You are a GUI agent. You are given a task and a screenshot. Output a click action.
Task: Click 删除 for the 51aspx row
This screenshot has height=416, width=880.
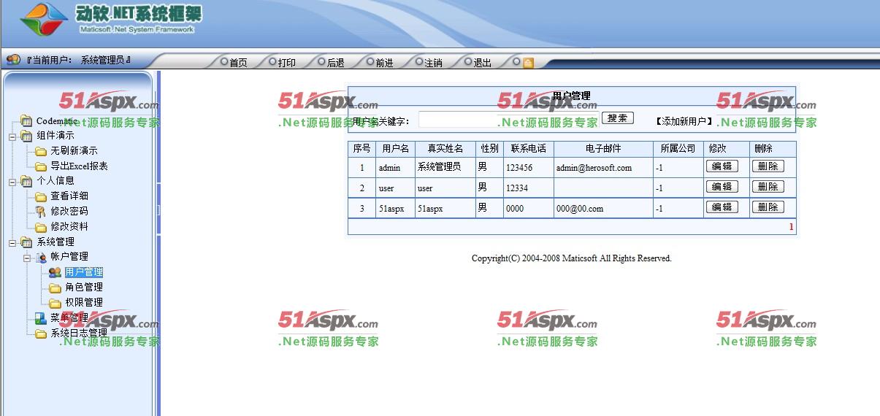tap(768, 207)
